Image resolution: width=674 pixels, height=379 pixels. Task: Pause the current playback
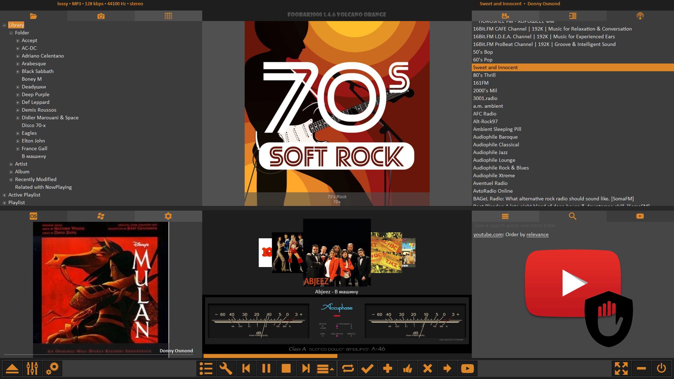click(x=266, y=368)
